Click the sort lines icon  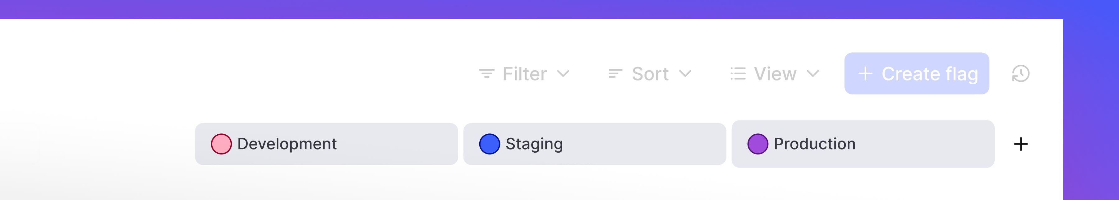coord(615,74)
